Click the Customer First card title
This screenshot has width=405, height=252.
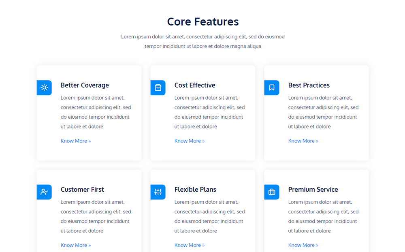point(82,190)
